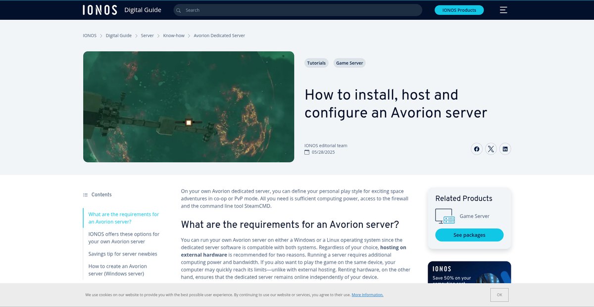Click Avorion Dedicated Server breadcrumb

[x=219, y=36]
